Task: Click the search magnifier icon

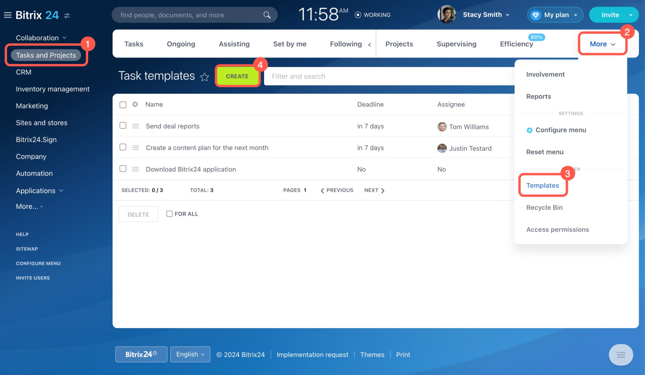Action: pos(267,15)
